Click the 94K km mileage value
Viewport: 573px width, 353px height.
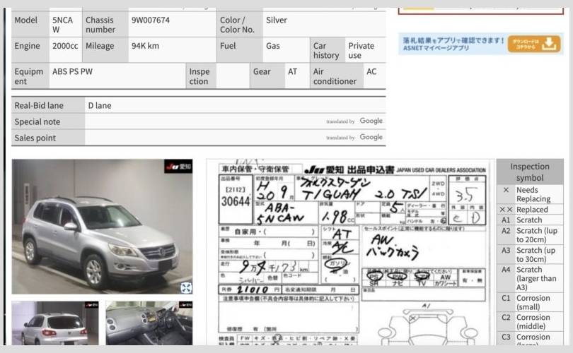coord(145,46)
